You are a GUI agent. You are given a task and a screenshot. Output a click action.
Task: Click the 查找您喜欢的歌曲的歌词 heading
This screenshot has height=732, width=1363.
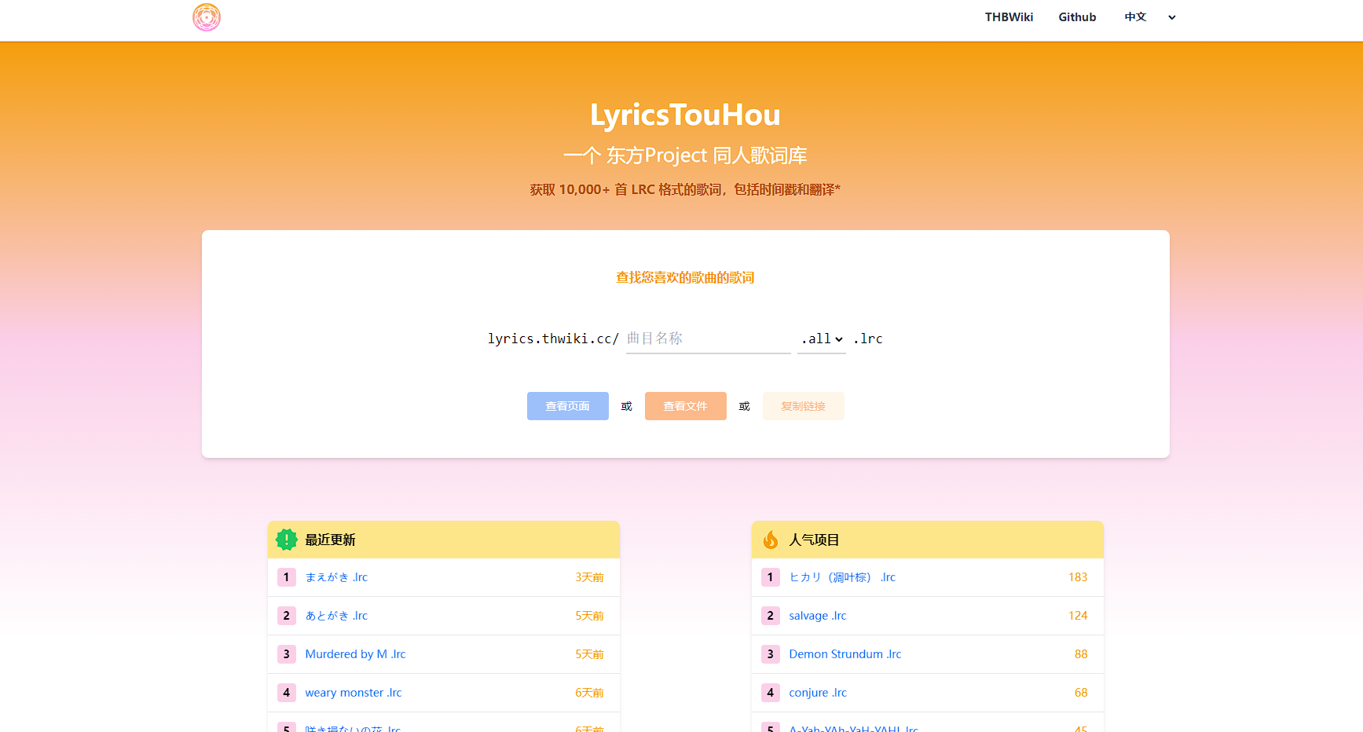(686, 277)
